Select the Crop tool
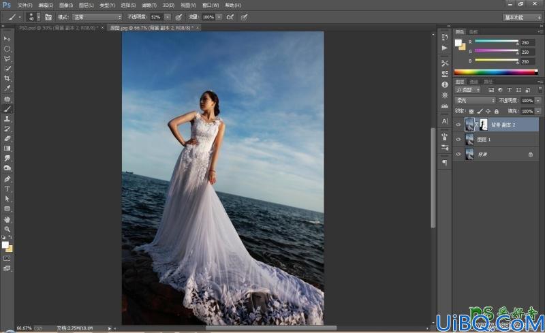This screenshot has height=333, width=545. (x=7, y=78)
